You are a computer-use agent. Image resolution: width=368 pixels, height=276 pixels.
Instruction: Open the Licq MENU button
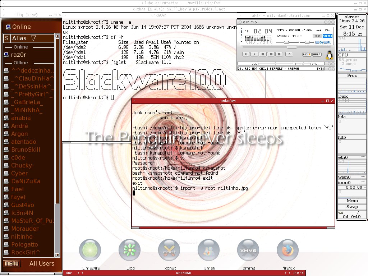(11, 263)
